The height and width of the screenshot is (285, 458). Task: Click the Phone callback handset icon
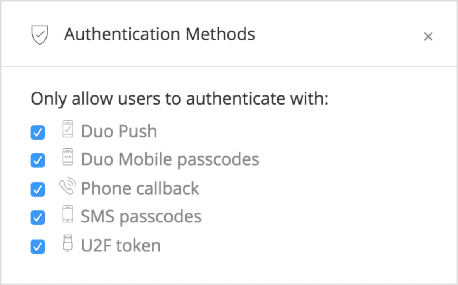(68, 186)
